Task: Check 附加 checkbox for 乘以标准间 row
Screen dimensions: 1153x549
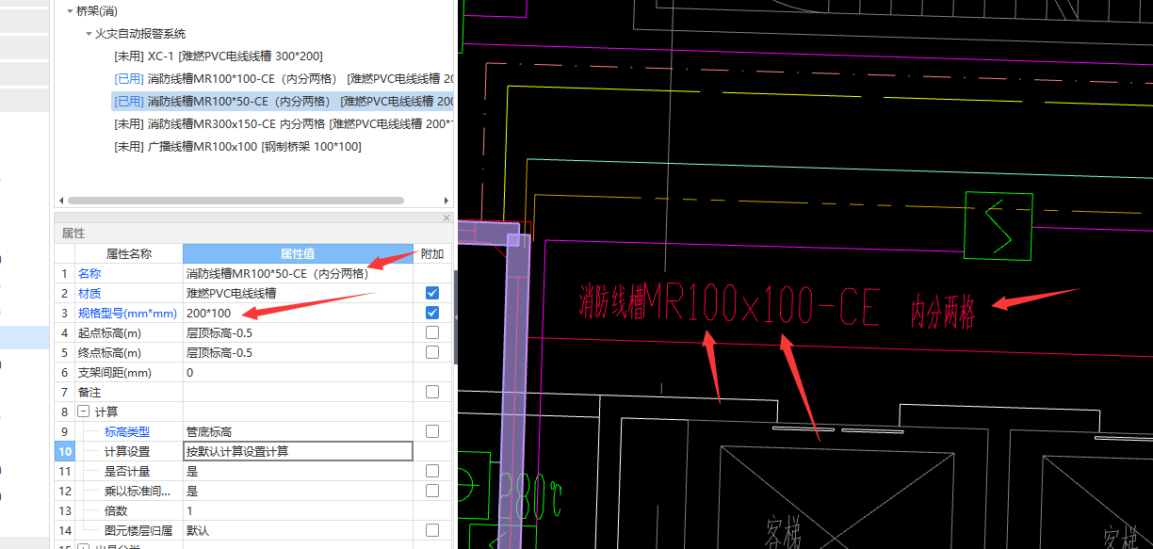Action: click(x=432, y=491)
